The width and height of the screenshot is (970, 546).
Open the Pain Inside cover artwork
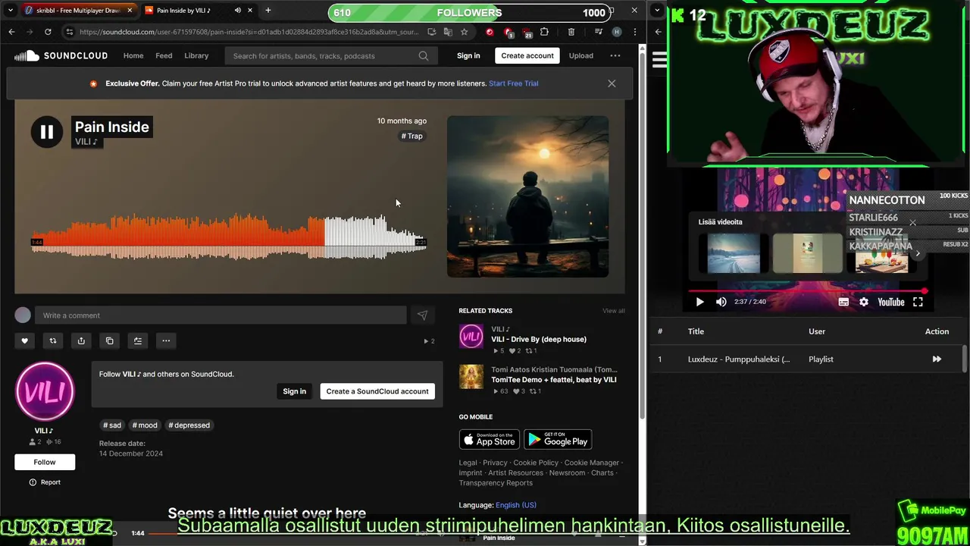527,196
